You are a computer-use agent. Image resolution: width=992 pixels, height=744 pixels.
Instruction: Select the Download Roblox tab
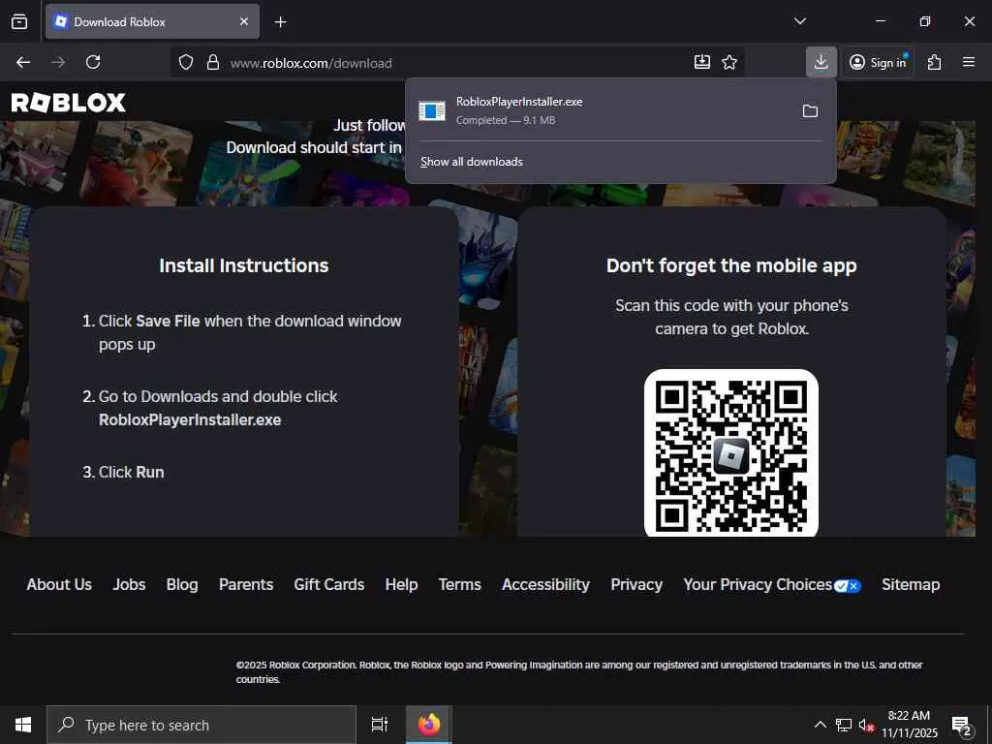coord(152,22)
